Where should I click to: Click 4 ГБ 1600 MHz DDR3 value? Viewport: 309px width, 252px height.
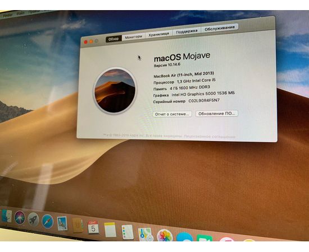(190, 88)
